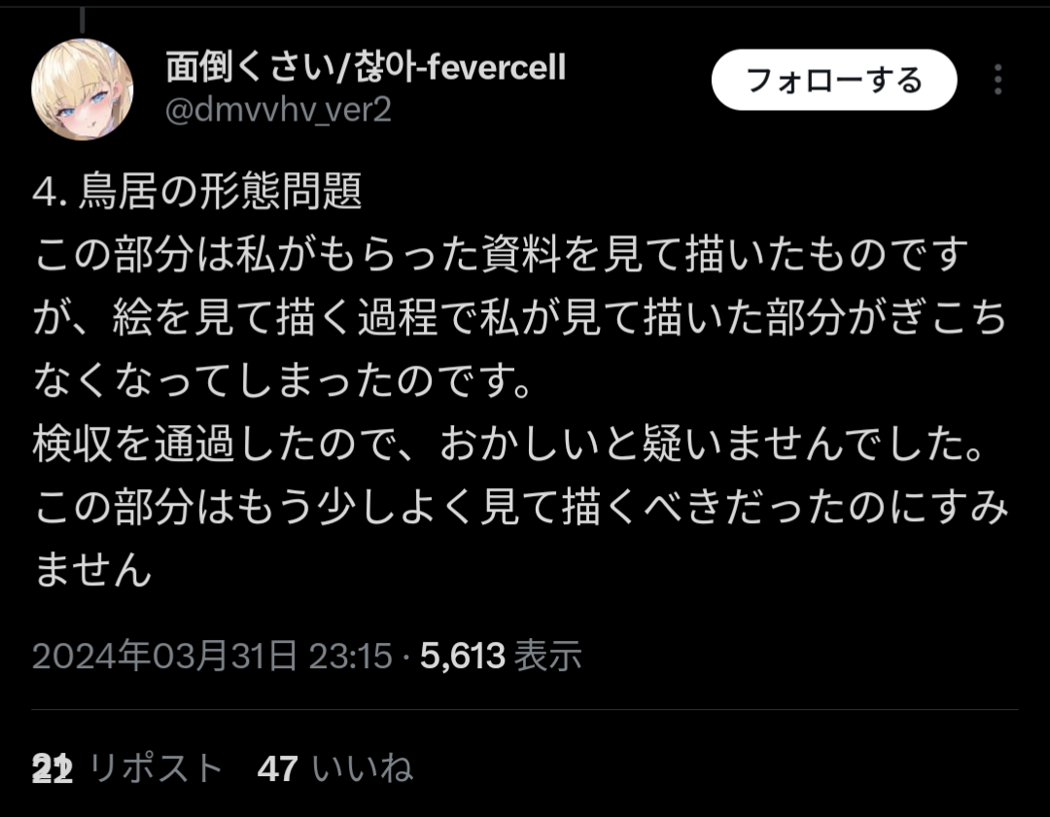The height and width of the screenshot is (817, 1050).
Task: Click the @dmvvhv_ver2 handle
Action: 278,110
